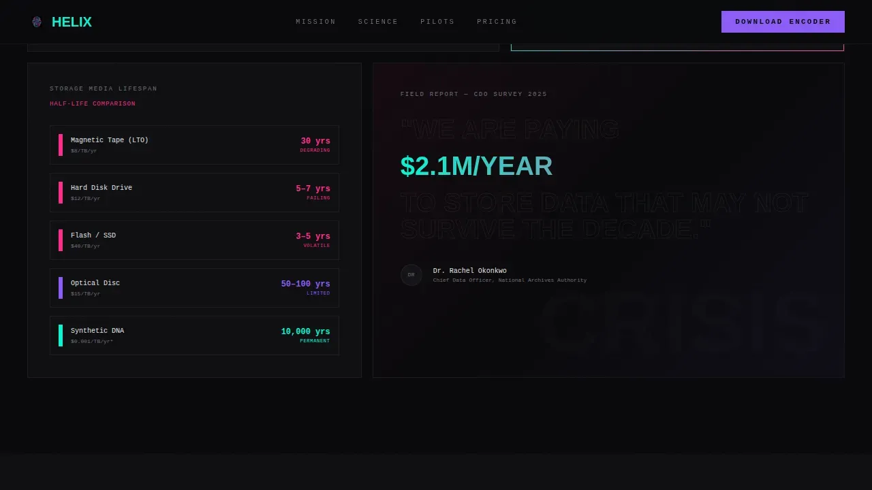Viewport: 872px width, 490px height.
Task: Click the 30 yrs lifespan value
Action: tap(315, 141)
